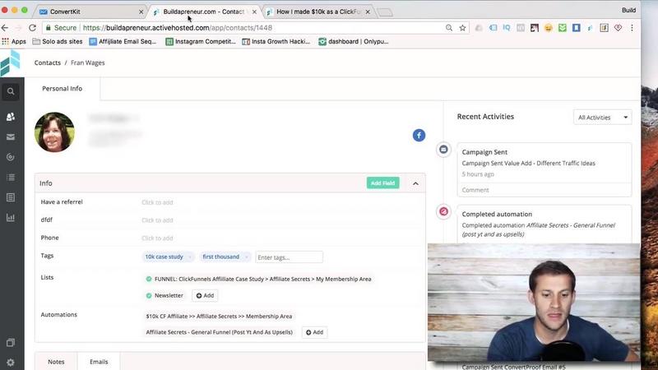Screen dimensions: 658x370
Task: Reload the page
Action: click(32, 28)
